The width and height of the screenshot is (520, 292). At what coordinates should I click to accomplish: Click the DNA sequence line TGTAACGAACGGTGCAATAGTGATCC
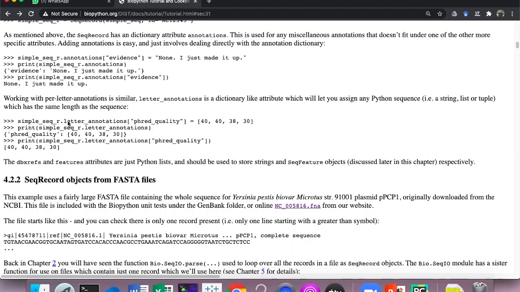pos(127,242)
